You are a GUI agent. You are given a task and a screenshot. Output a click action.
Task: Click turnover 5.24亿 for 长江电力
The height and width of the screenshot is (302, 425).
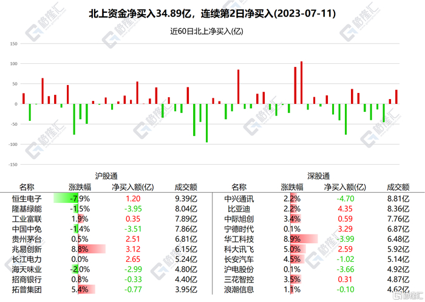(x=186, y=259)
